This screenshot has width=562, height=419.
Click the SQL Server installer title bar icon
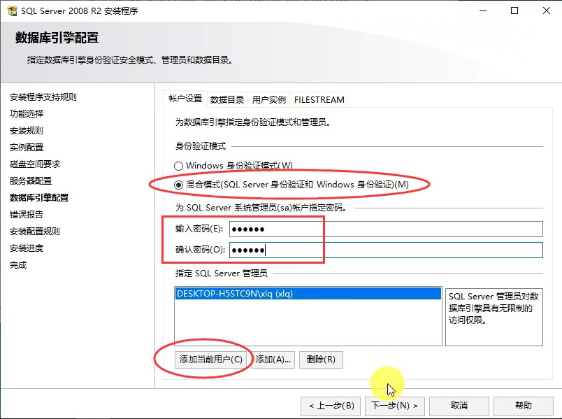[12, 10]
